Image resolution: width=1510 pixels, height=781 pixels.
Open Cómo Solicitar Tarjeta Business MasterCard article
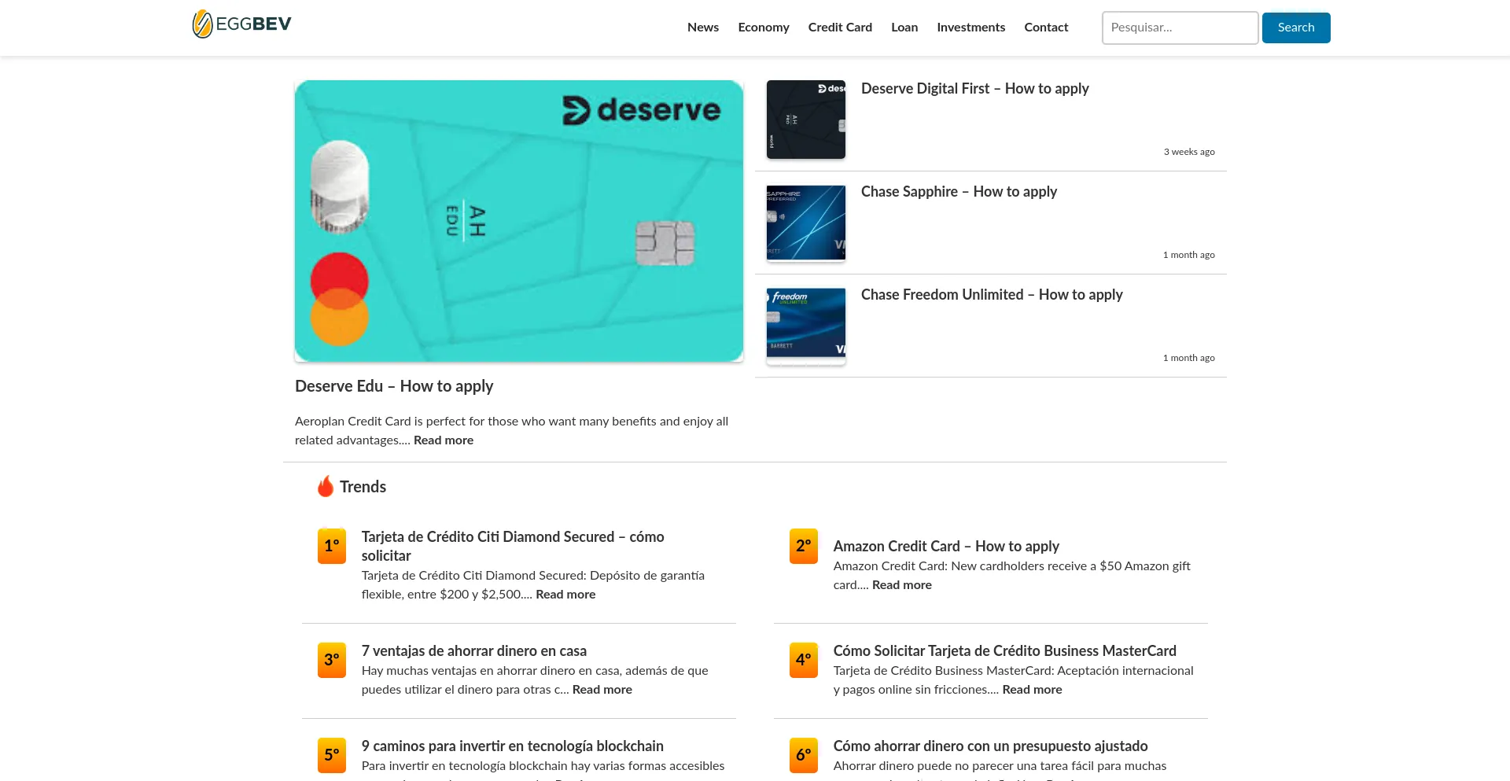[x=1005, y=651]
